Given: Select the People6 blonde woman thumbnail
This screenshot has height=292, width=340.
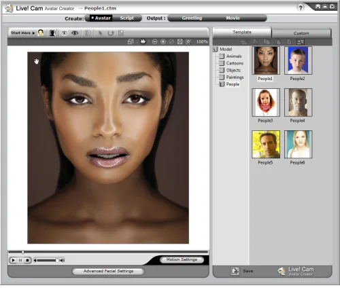Looking at the screenshot, I should tap(299, 145).
